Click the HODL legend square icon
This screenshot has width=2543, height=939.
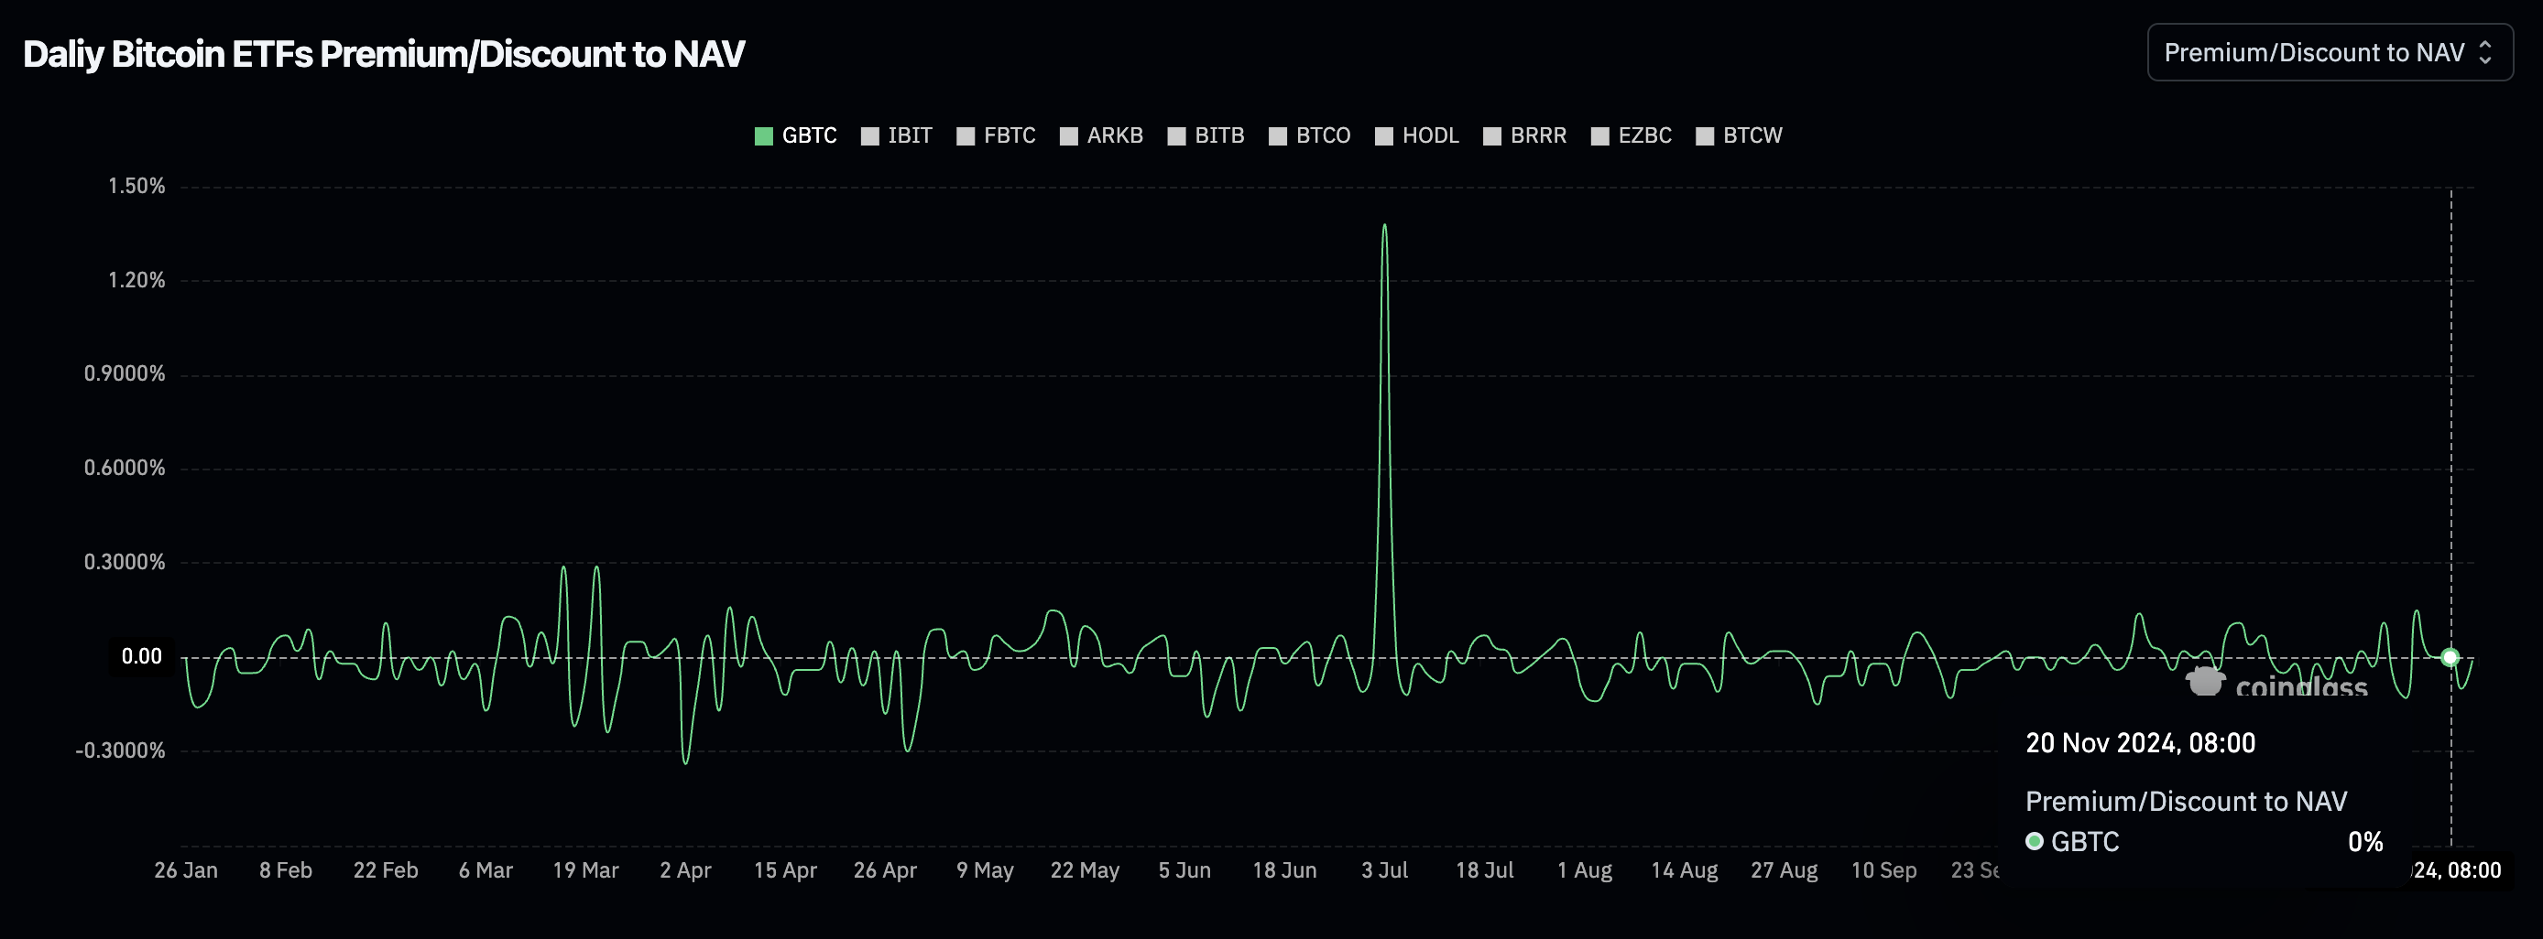[1384, 136]
